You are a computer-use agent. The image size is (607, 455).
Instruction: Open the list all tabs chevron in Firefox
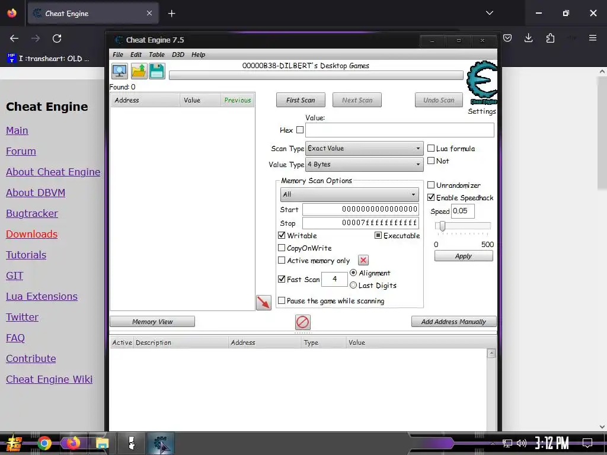pos(489,13)
